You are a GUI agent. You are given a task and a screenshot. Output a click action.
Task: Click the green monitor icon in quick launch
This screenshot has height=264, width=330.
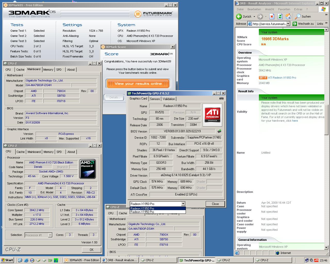(50, 260)
